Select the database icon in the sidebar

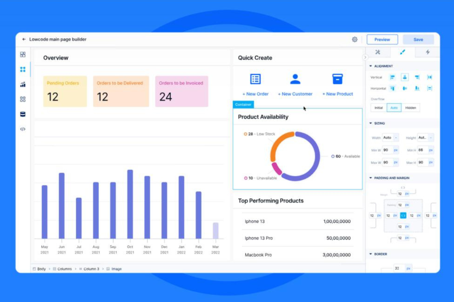coord(22,114)
